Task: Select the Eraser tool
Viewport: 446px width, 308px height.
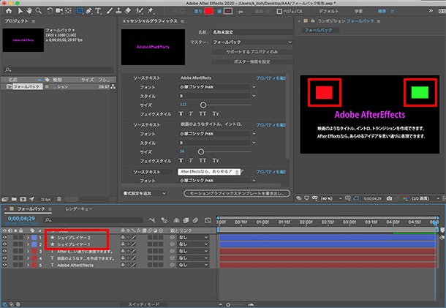Action: click(x=128, y=11)
